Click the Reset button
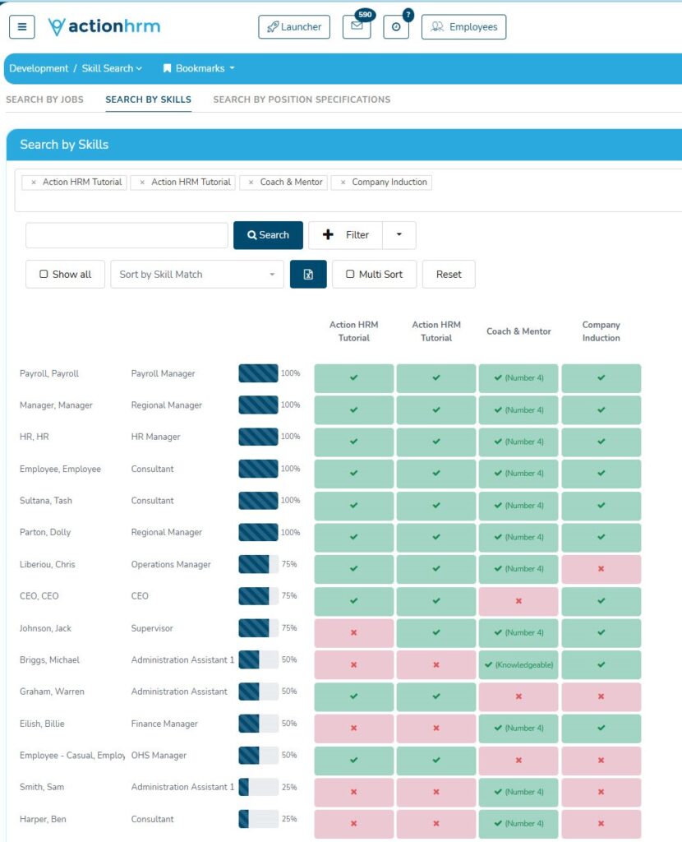The height and width of the screenshot is (842, 682). (449, 275)
